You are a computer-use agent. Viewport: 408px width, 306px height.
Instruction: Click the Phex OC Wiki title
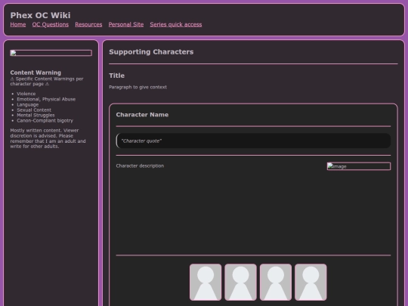pyautogui.click(x=40, y=15)
